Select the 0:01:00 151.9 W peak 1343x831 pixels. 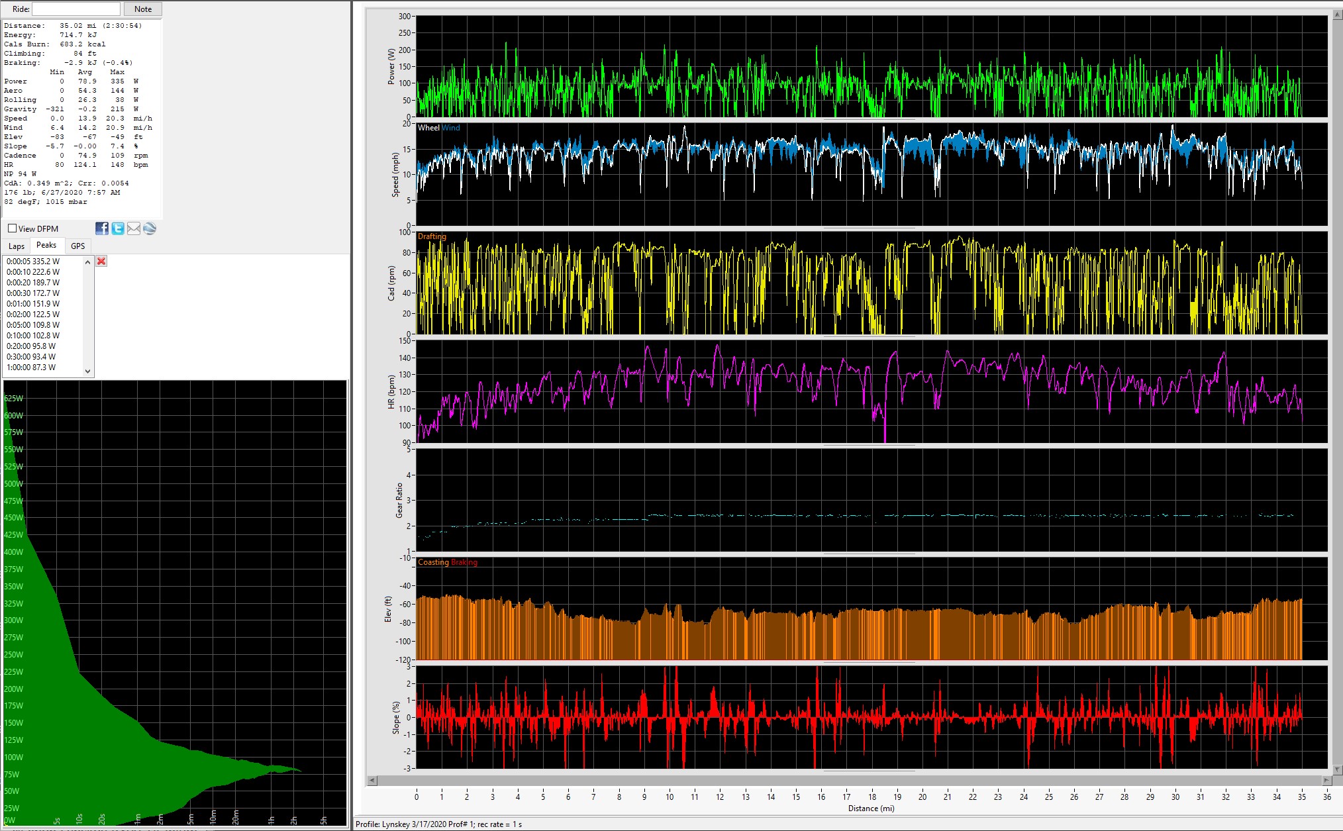[33, 304]
